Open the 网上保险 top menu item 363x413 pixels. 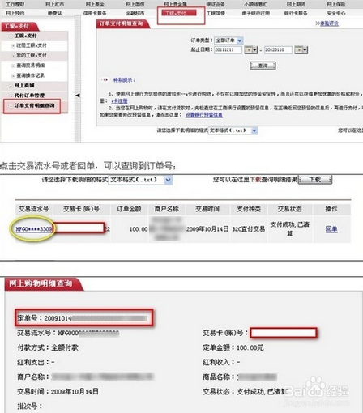(x=335, y=4)
